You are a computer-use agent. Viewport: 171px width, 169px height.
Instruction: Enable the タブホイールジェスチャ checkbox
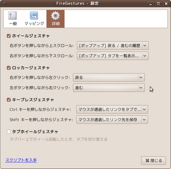tap(9, 132)
